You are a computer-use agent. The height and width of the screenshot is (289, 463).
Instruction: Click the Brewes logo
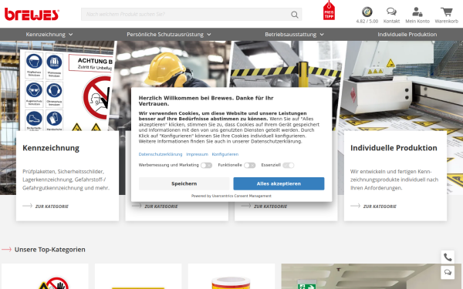pyautogui.click(x=32, y=15)
